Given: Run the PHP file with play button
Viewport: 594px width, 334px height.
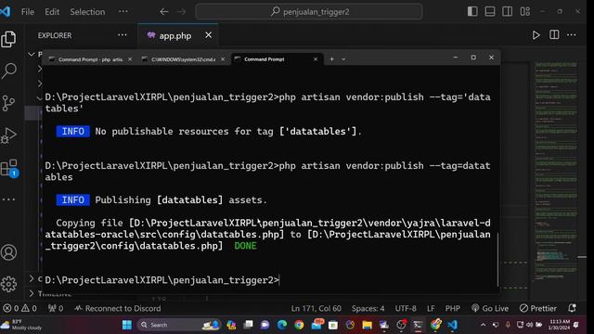Looking at the screenshot, I should tap(536, 35).
